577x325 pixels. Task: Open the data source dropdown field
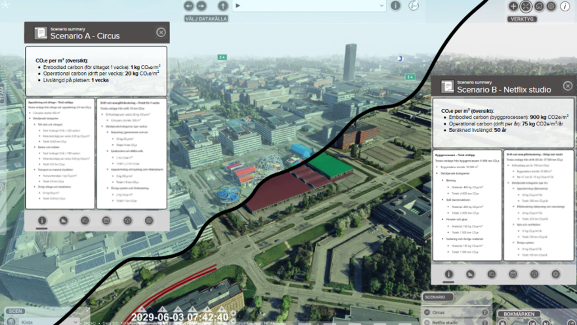(x=310, y=6)
